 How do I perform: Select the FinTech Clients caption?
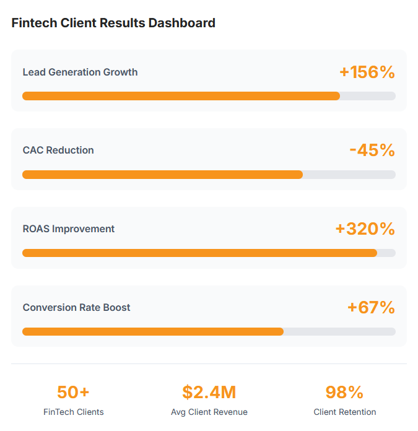[73, 412]
